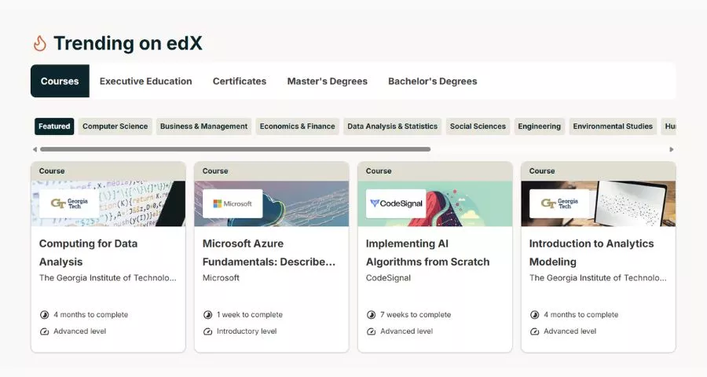Image resolution: width=707 pixels, height=377 pixels.
Task: Click the Microsoft provider name under Azure Fundamentals
Action: coord(221,278)
